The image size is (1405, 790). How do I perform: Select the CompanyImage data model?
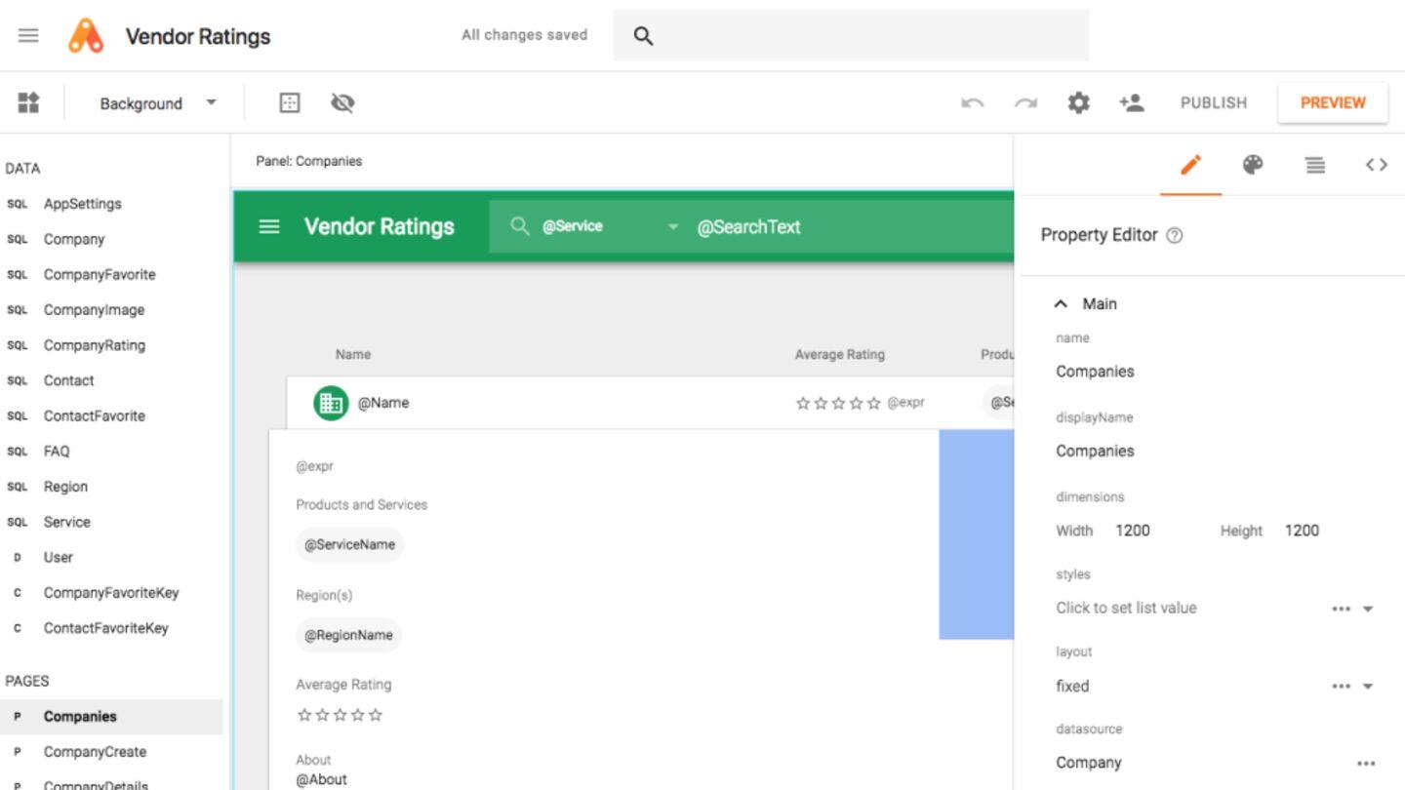94,310
